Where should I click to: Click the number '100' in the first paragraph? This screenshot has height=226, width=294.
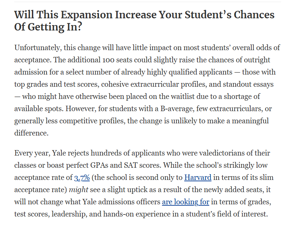[x=108, y=60]
